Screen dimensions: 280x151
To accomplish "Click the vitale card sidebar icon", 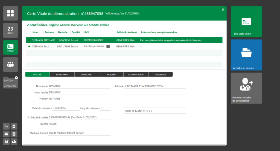I will 10,47.
